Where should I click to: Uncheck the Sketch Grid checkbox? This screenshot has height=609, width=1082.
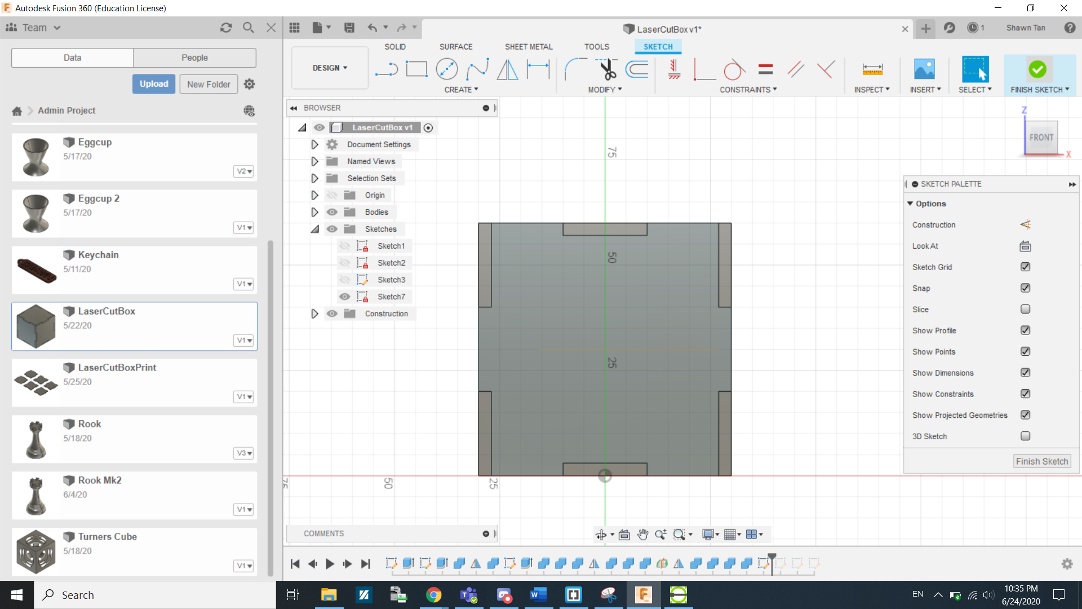(1025, 267)
